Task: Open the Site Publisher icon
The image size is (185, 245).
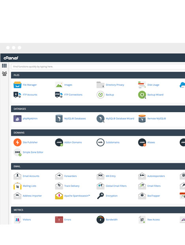Action: click(17, 142)
